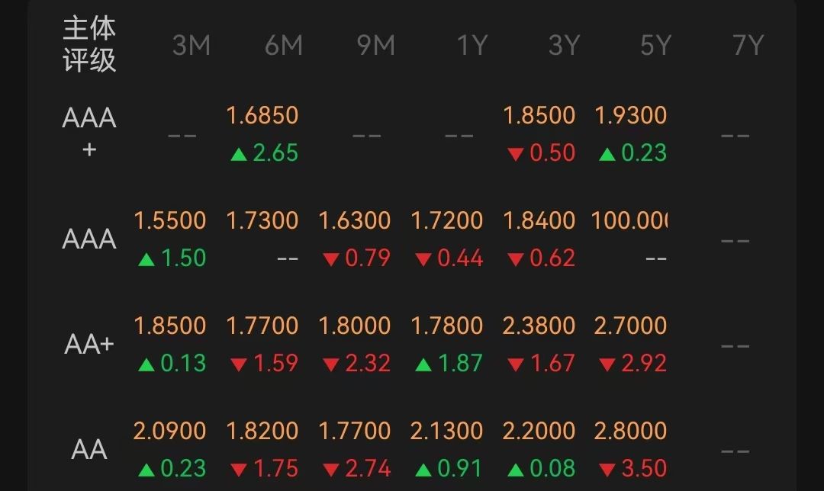Click the AAA+ 6M yield value 1.6850

(x=262, y=116)
